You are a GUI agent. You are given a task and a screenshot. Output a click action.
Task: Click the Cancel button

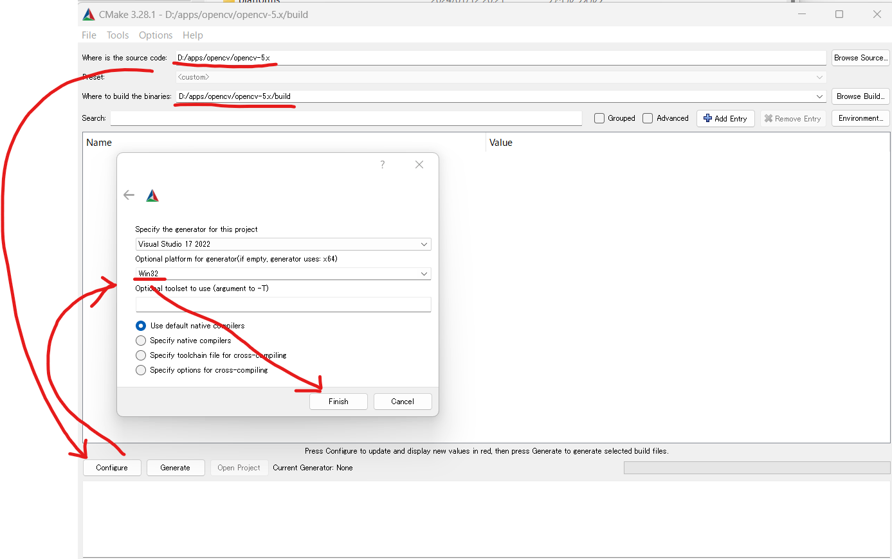(403, 402)
